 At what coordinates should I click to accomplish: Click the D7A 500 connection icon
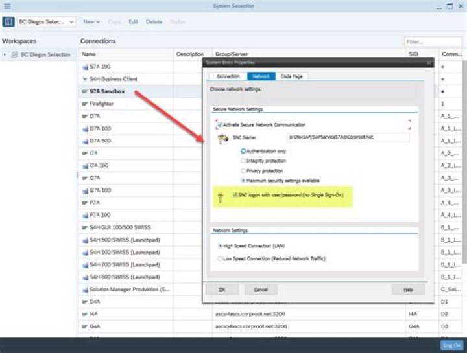click(x=84, y=141)
